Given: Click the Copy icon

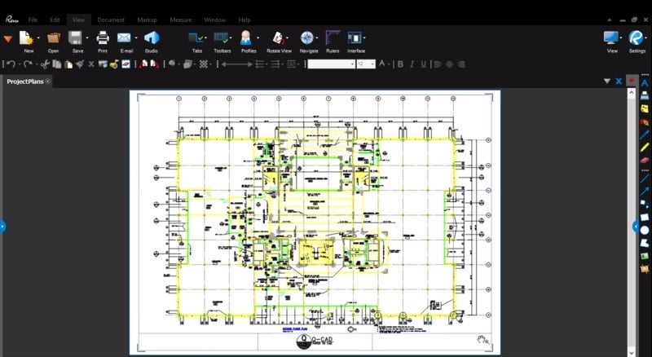Looking at the screenshot, I should [57, 64].
